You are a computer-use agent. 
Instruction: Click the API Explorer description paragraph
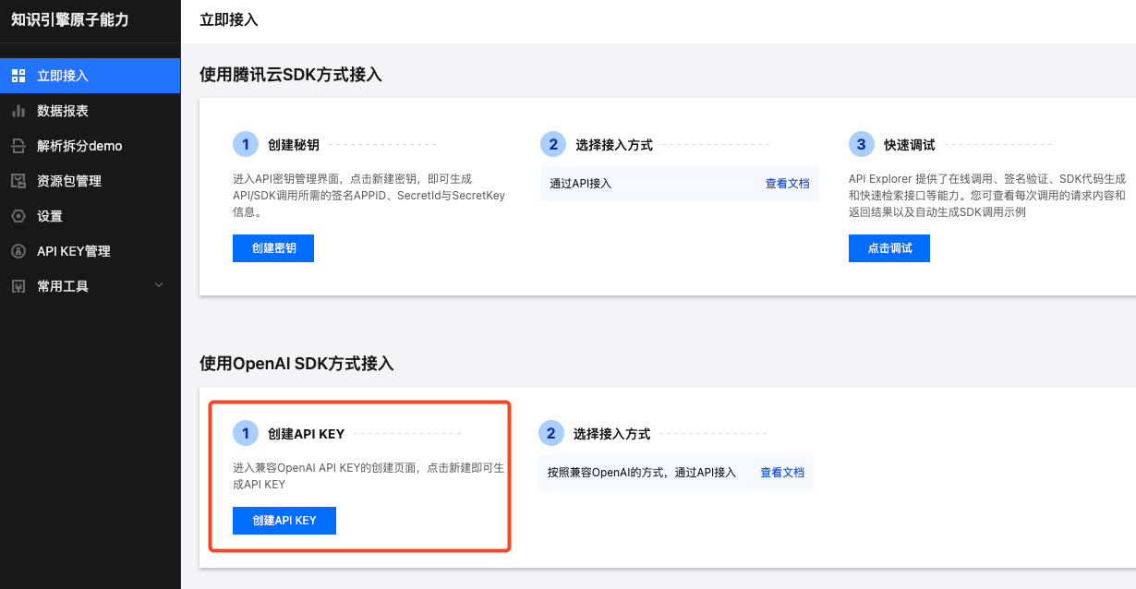tap(987, 195)
